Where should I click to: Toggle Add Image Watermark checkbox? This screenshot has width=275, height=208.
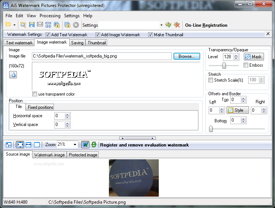[98, 35]
